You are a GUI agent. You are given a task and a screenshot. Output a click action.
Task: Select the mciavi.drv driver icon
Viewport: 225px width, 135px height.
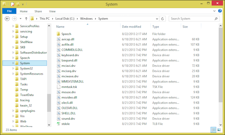click(x=58, y=66)
